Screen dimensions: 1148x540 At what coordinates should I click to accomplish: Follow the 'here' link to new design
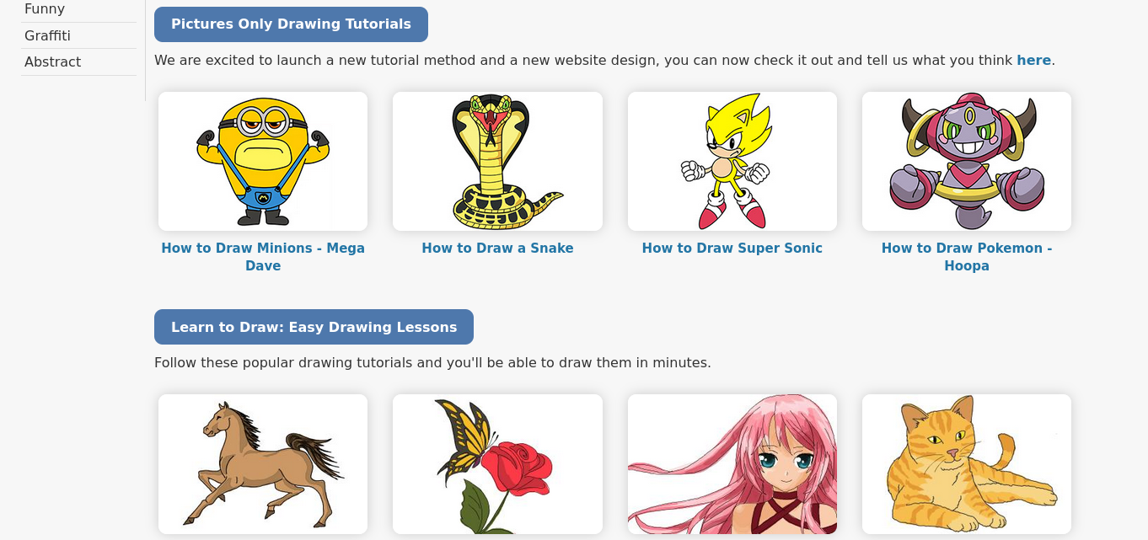[x=1033, y=61]
